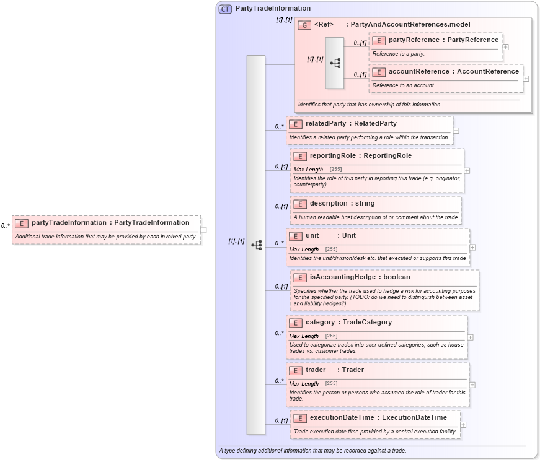540x460 pixels.
Task: Click the E icon of partyReference element
Action: pyautogui.click(x=378, y=41)
